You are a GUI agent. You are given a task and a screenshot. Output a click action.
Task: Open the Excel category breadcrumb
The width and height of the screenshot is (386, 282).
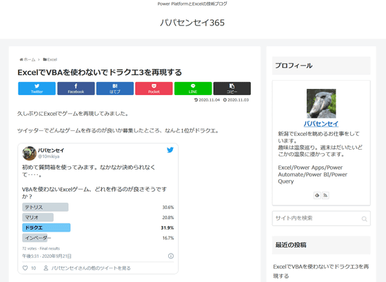(x=50, y=59)
